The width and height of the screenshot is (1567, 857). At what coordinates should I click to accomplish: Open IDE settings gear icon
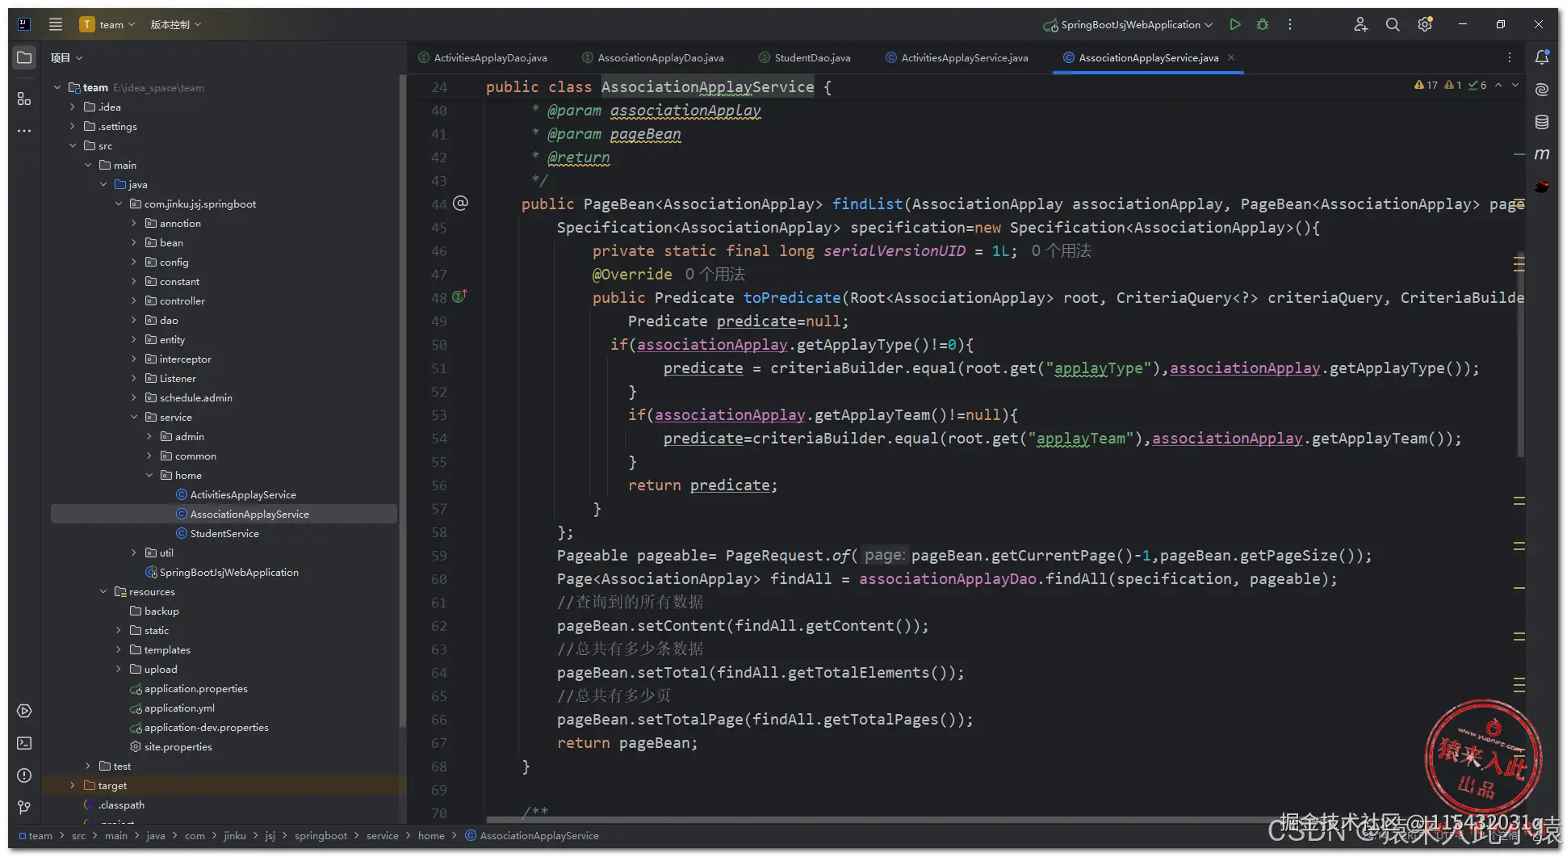[x=1425, y=24]
